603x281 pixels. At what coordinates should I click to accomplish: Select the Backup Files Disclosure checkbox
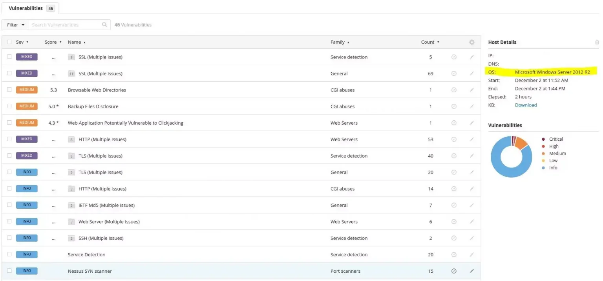9,106
